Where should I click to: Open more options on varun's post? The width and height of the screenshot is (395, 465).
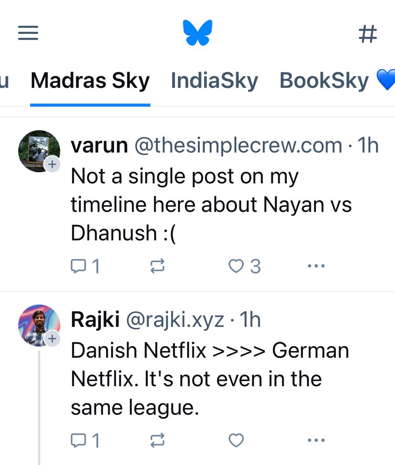pos(316,266)
